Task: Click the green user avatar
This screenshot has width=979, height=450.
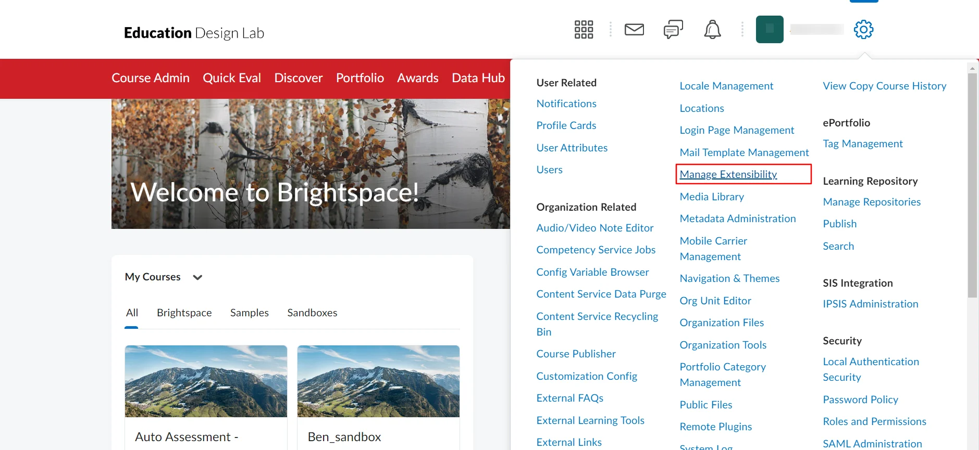Action: tap(770, 29)
